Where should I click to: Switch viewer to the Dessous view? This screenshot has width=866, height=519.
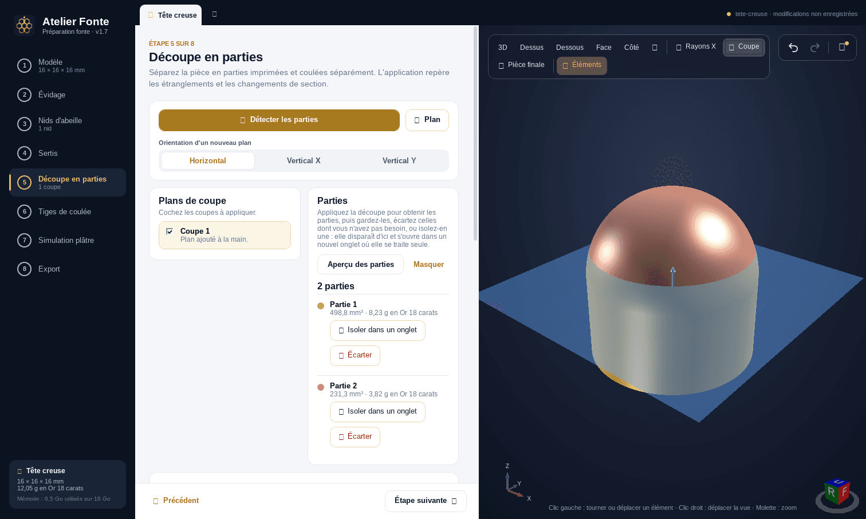click(570, 48)
